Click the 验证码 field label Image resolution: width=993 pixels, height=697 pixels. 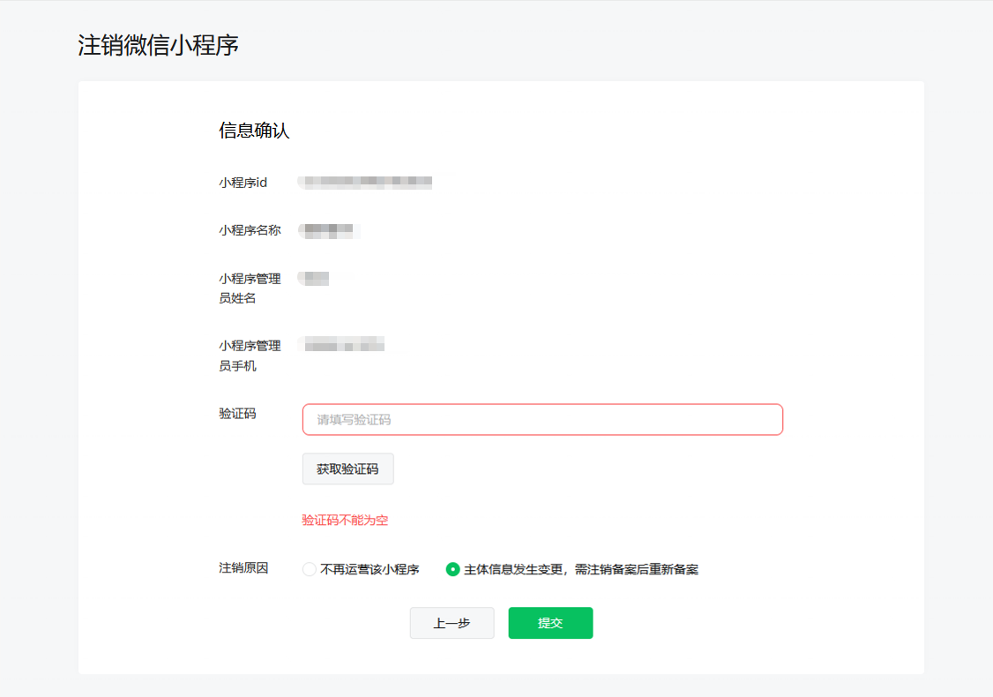click(237, 413)
